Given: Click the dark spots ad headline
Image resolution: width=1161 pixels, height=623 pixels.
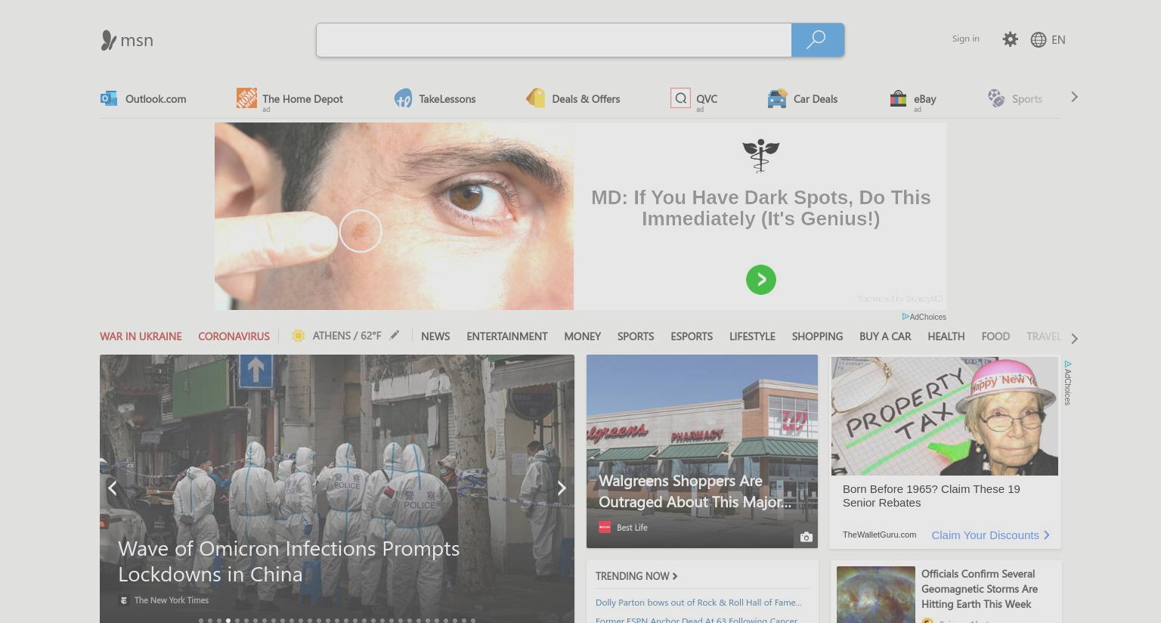Looking at the screenshot, I should (761, 208).
